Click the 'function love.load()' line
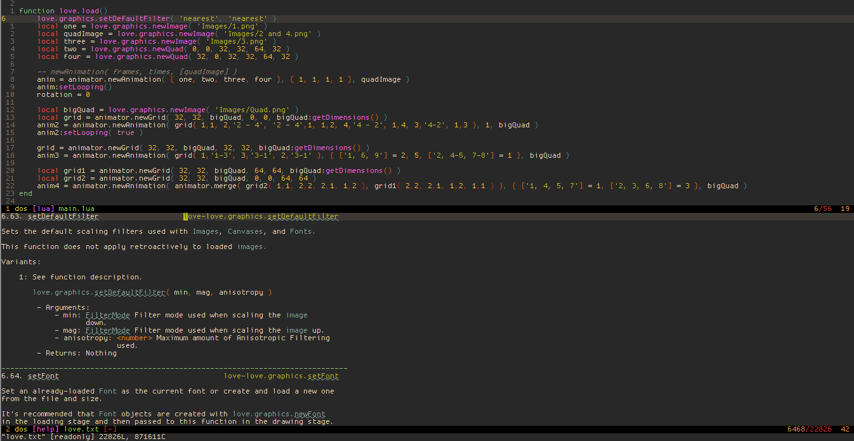Screen dimensions: 854x441 (63, 11)
